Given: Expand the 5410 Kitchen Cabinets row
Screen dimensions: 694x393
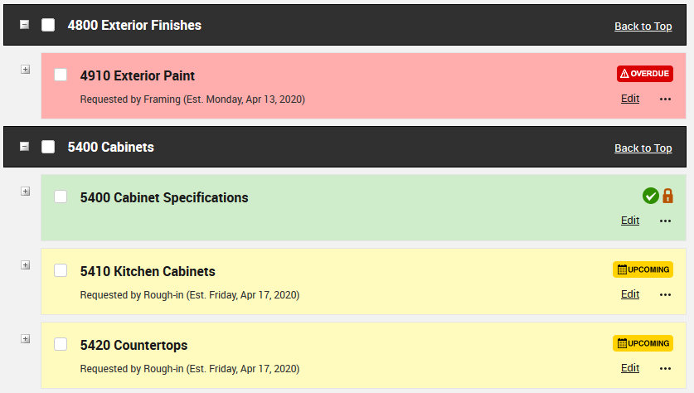Looking at the screenshot, I should tap(25, 265).
